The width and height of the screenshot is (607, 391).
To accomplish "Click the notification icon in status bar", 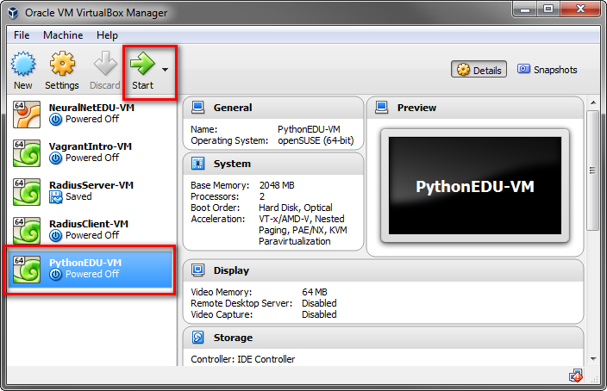I will click(x=576, y=375).
